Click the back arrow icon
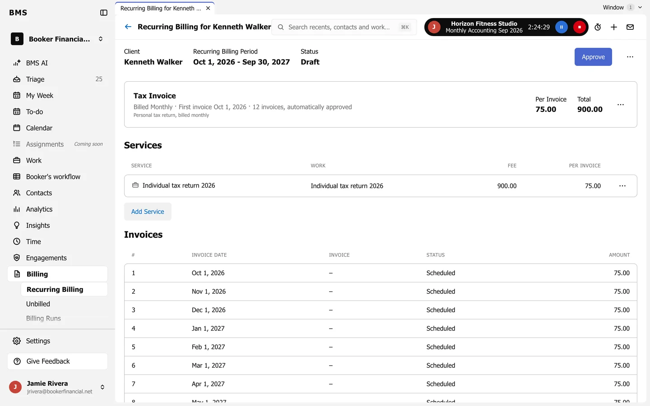 click(128, 27)
